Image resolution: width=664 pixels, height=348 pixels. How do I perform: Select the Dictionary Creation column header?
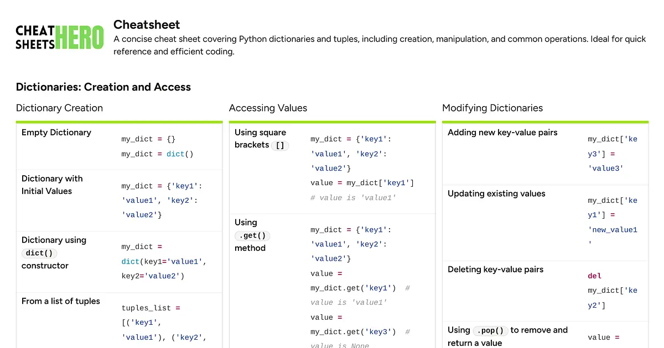pyautogui.click(x=59, y=108)
